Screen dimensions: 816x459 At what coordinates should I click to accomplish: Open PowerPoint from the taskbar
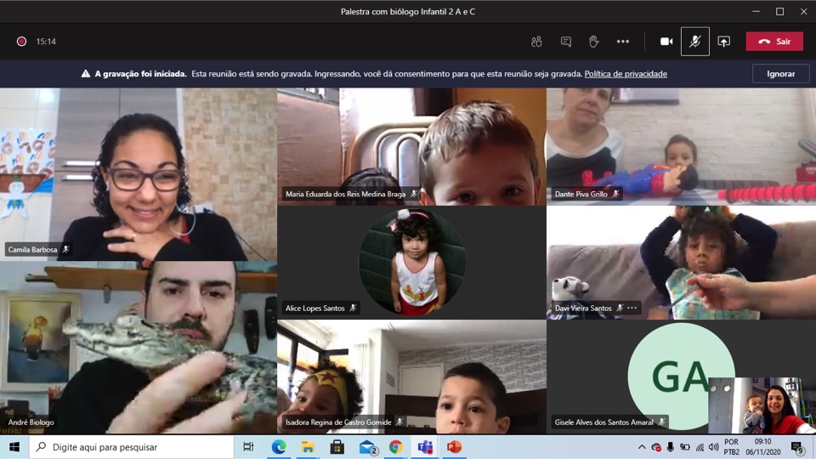pos(454,447)
